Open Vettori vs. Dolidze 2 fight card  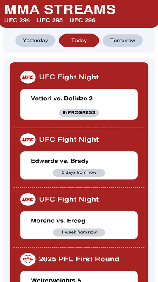(x=79, y=104)
